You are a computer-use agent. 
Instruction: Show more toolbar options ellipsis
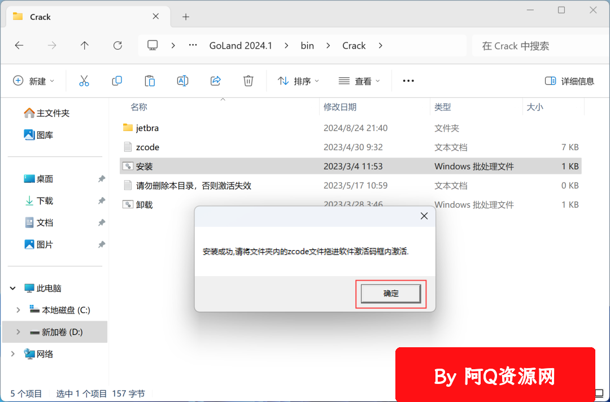tap(408, 81)
